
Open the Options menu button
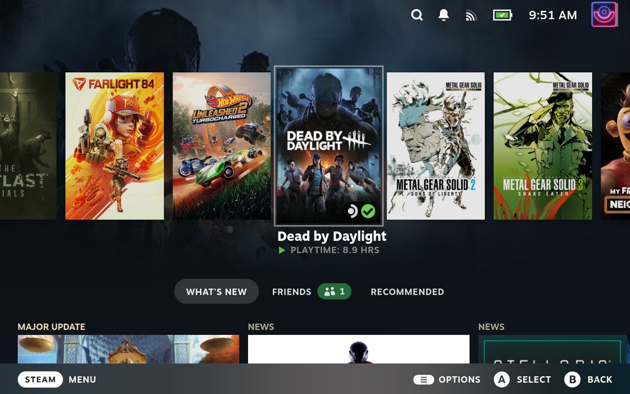click(x=423, y=379)
